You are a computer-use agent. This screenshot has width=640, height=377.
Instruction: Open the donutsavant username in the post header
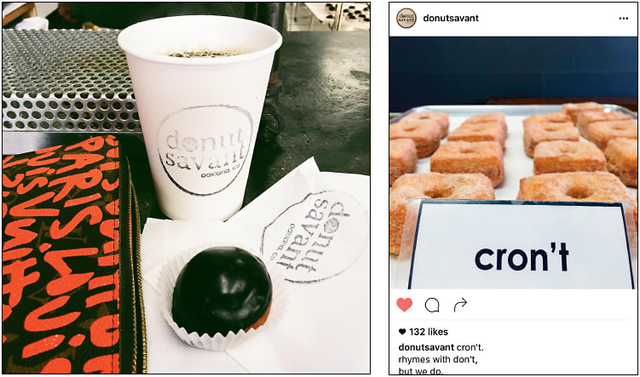pos(451,18)
